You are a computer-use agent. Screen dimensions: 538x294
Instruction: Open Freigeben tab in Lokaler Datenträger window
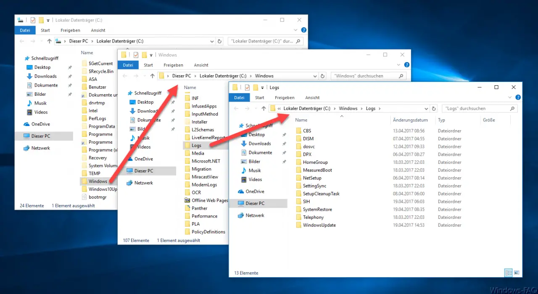click(x=70, y=30)
